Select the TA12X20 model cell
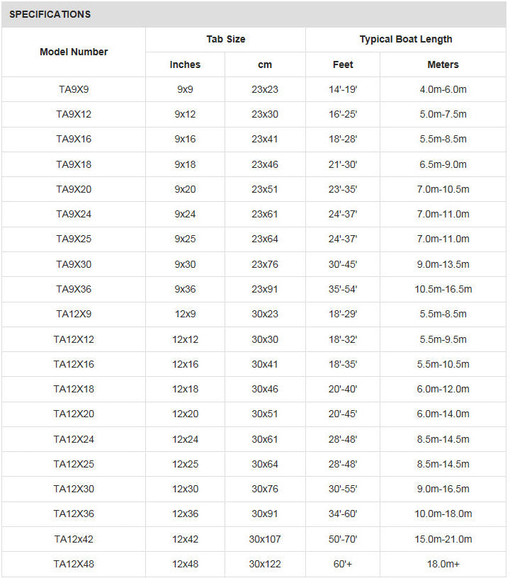 [74, 414]
